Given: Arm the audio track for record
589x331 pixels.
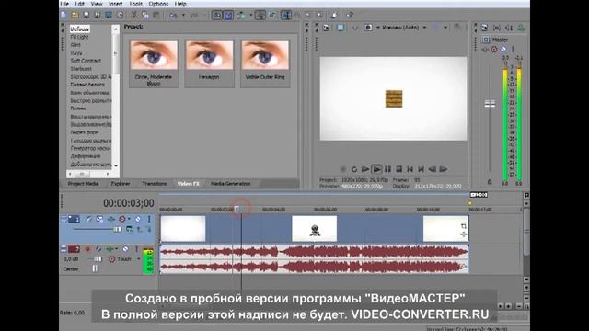Looking at the screenshot, I should tap(87, 249).
